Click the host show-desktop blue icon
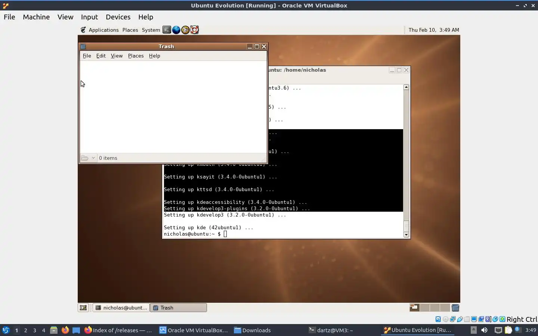This screenshot has width=538, height=336. click(76, 330)
